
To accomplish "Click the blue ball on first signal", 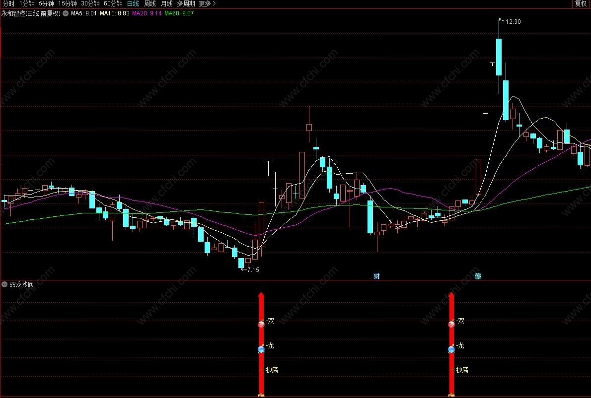I will coord(261,350).
